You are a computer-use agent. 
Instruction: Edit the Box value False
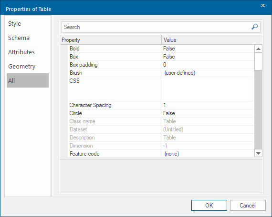[x=208, y=57]
